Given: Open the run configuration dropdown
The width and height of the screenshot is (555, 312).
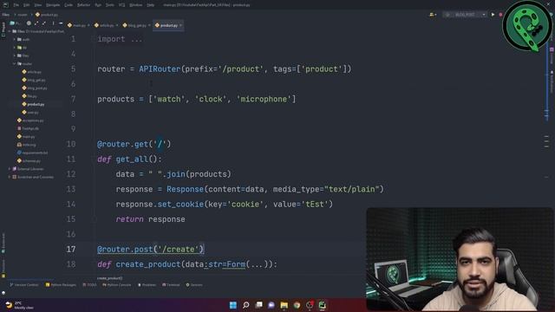Looking at the screenshot, I should click(465, 15).
